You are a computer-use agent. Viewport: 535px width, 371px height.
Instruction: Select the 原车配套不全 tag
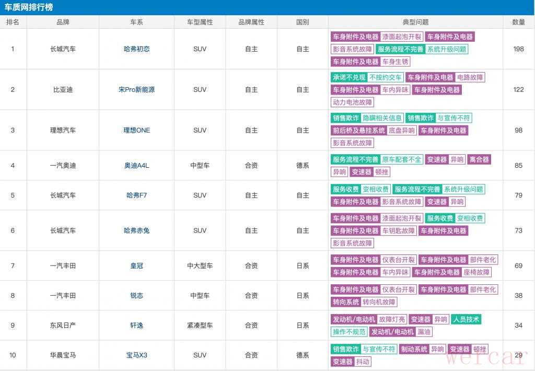pos(401,159)
